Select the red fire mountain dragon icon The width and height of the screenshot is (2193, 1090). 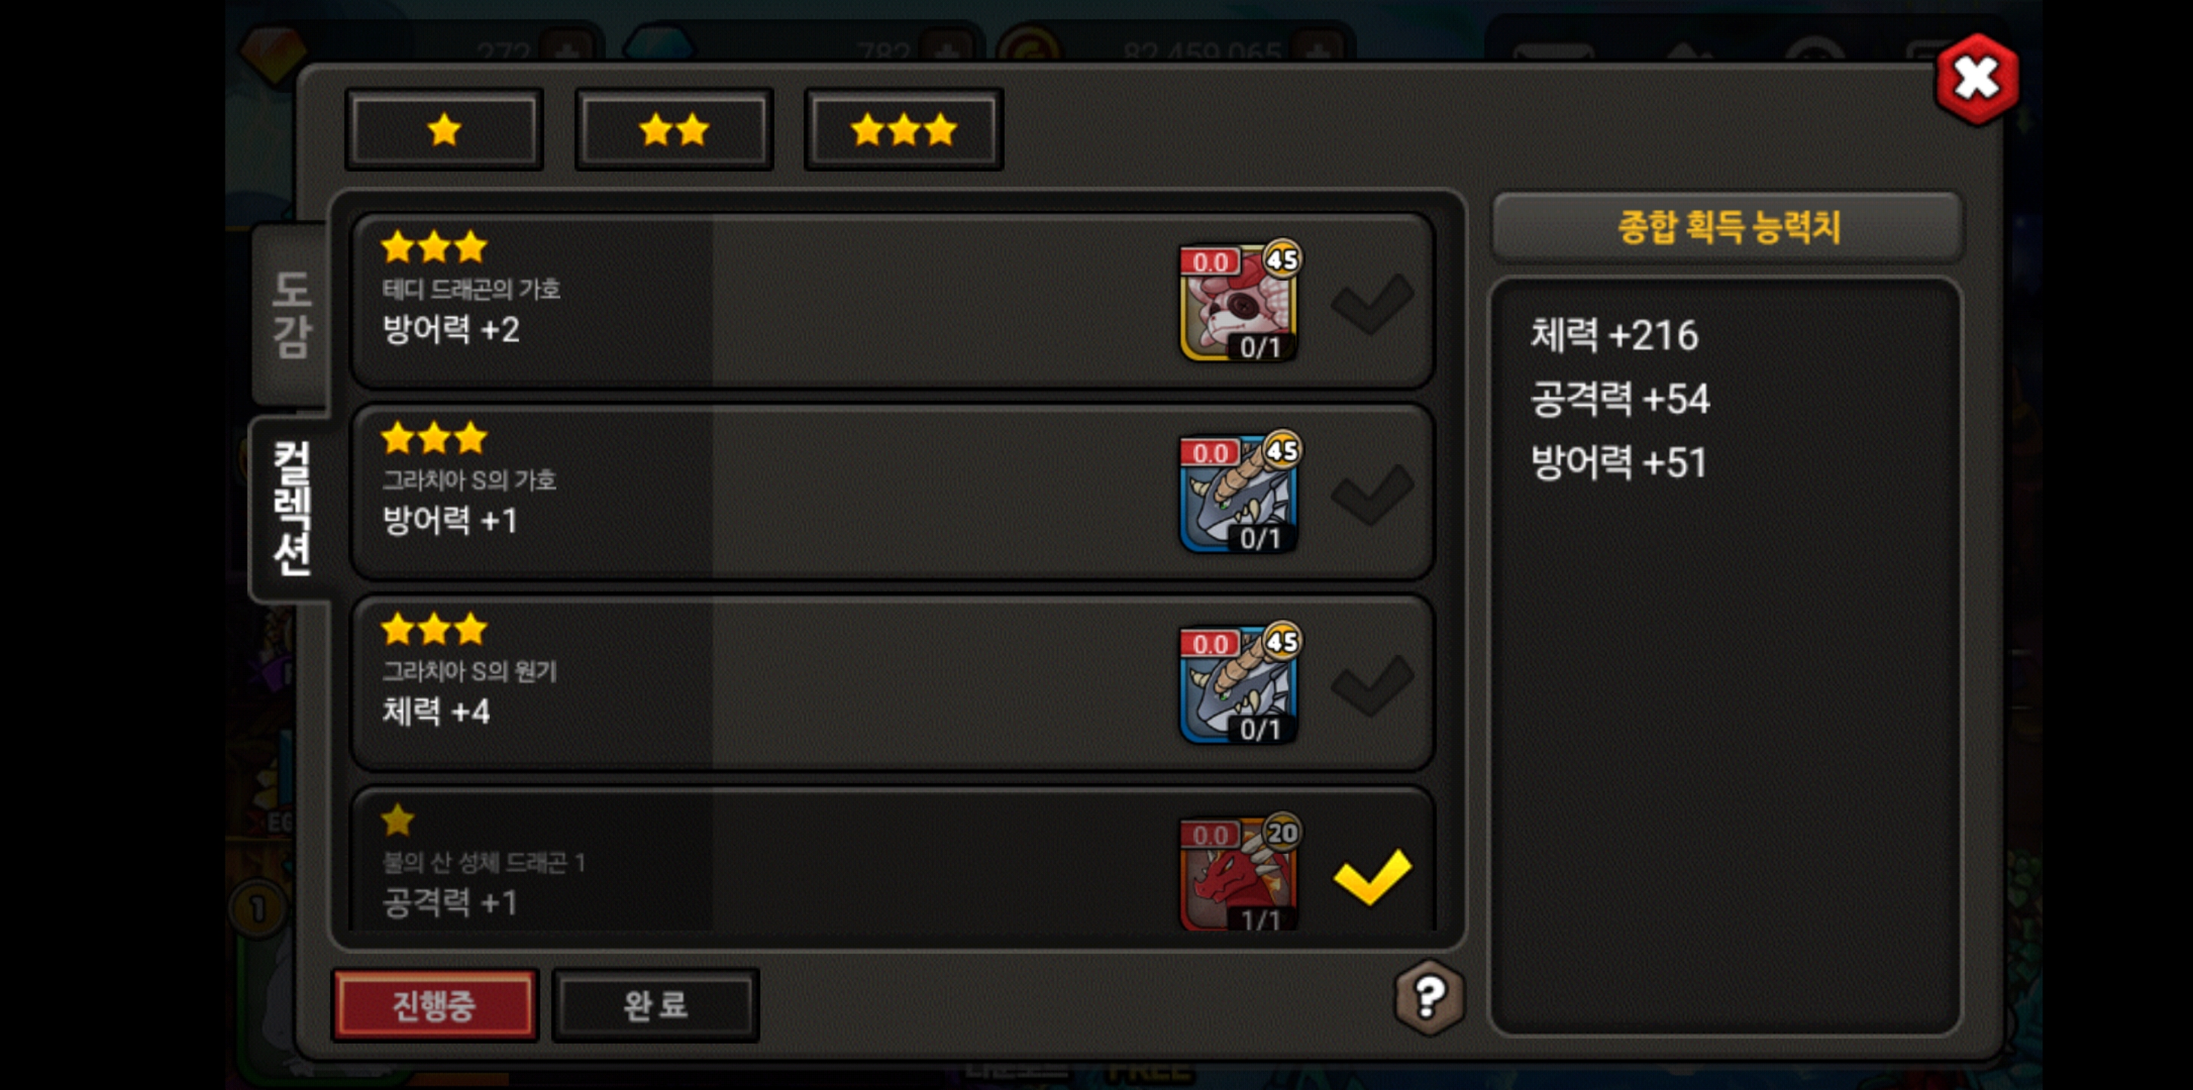point(1239,872)
